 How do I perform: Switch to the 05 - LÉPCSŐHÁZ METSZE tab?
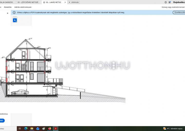click(x=29, y=2)
